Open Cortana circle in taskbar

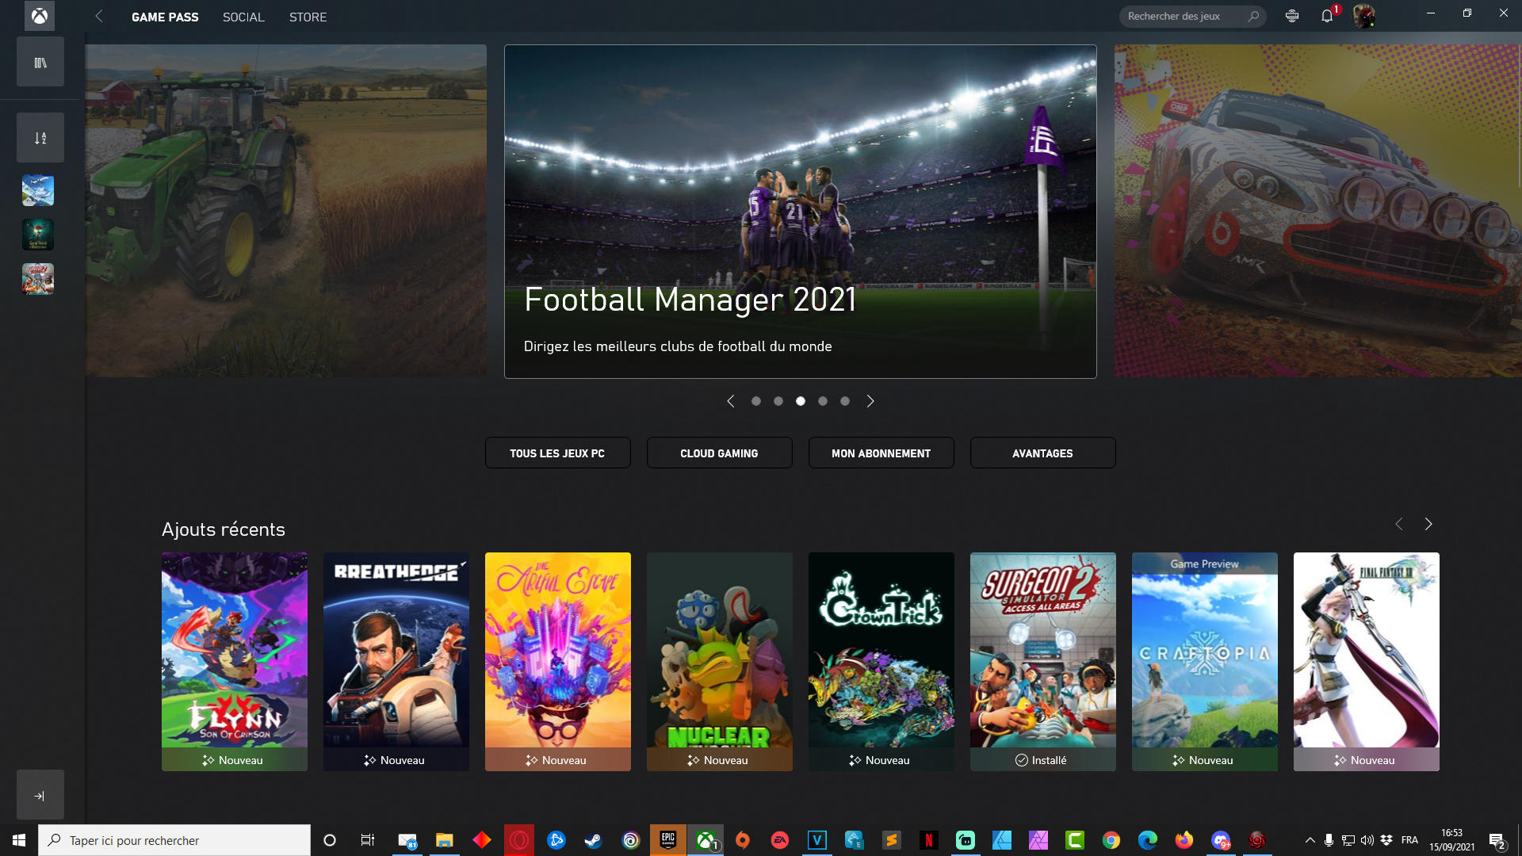pyautogui.click(x=330, y=840)
